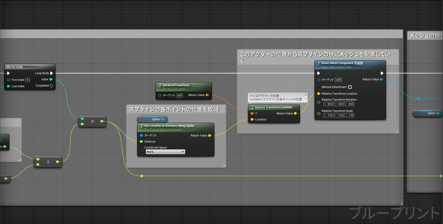Screen dimensions: 443x224
Task: Click Get Location node Return Value pin
Action: 210,135
